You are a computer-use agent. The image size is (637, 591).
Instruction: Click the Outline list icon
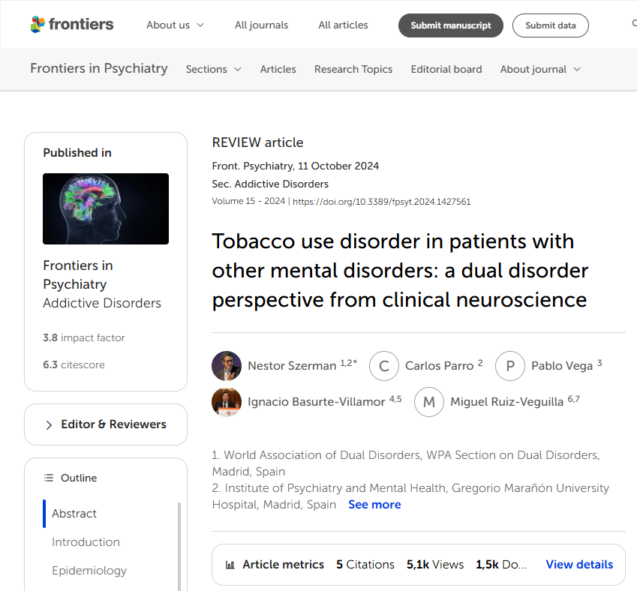pyautogui.click(x=49, y=478)
